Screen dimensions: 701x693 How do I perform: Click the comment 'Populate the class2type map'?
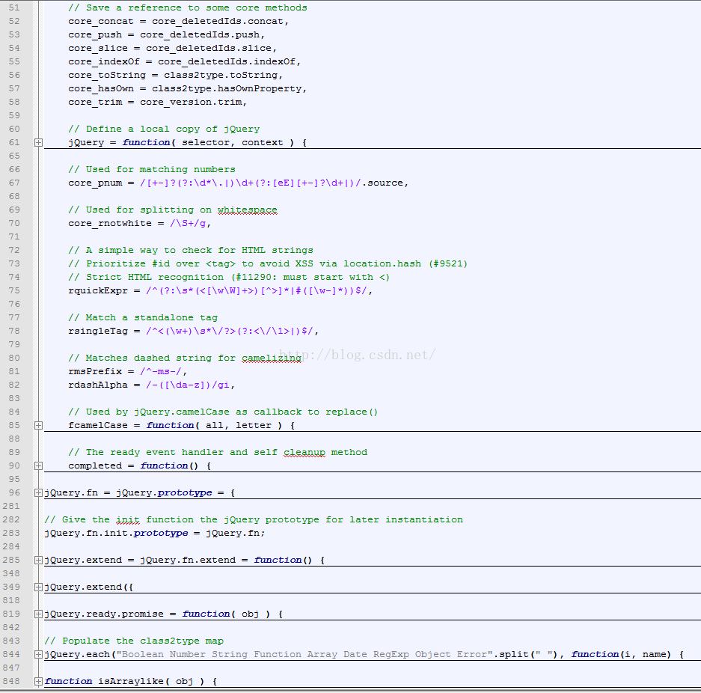[x=143, y=641]
